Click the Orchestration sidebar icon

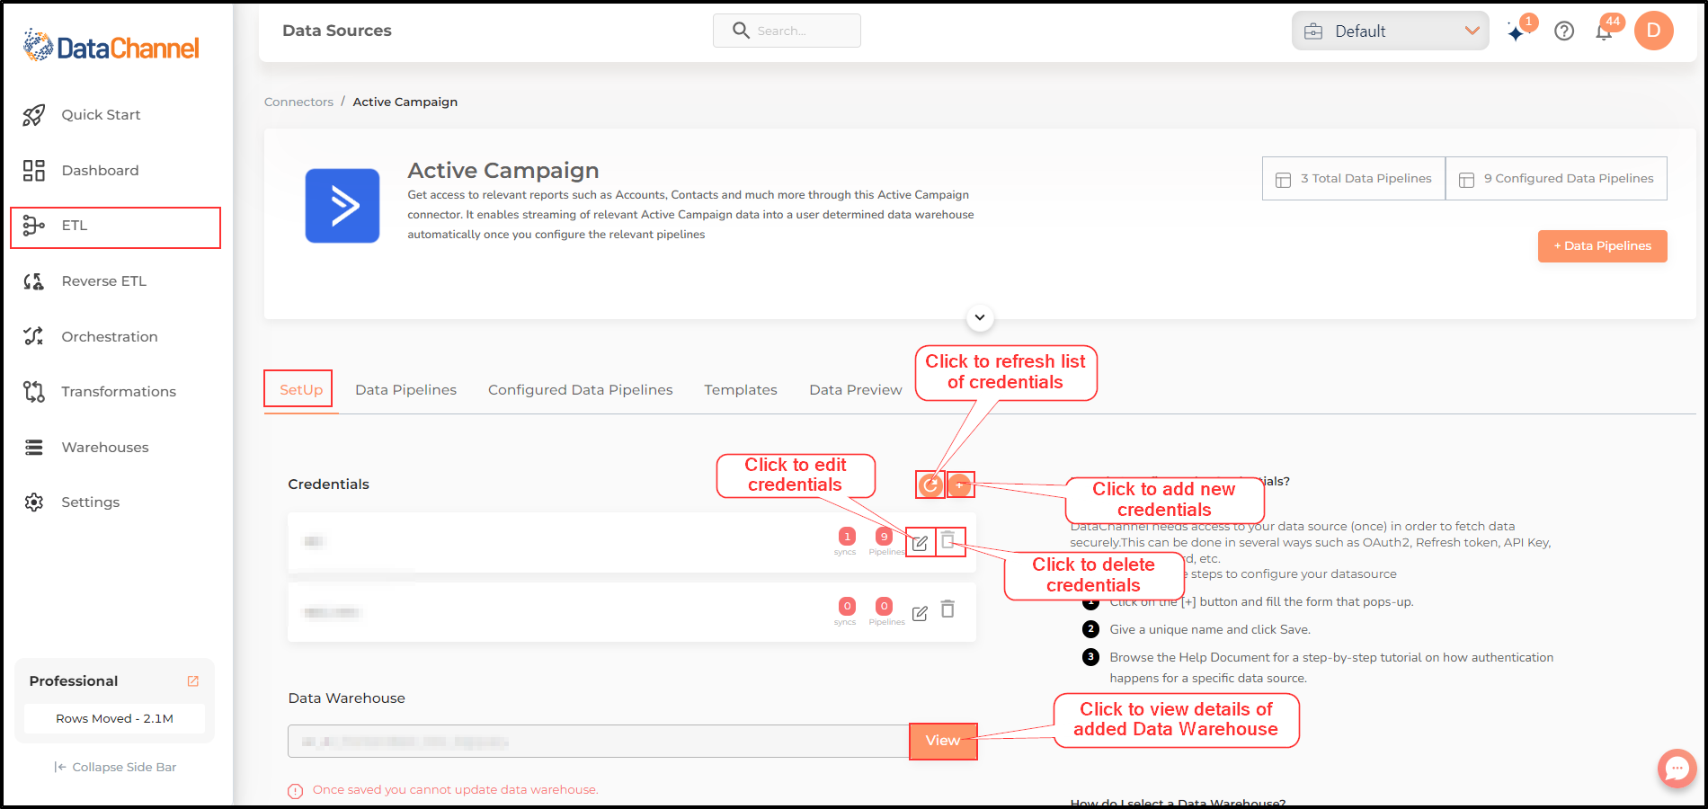point(34,336)
